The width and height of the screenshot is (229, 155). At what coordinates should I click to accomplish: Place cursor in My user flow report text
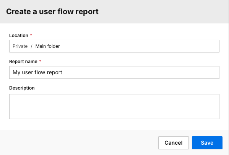[37, 72]
